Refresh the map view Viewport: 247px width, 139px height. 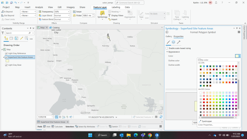(161, 117)
